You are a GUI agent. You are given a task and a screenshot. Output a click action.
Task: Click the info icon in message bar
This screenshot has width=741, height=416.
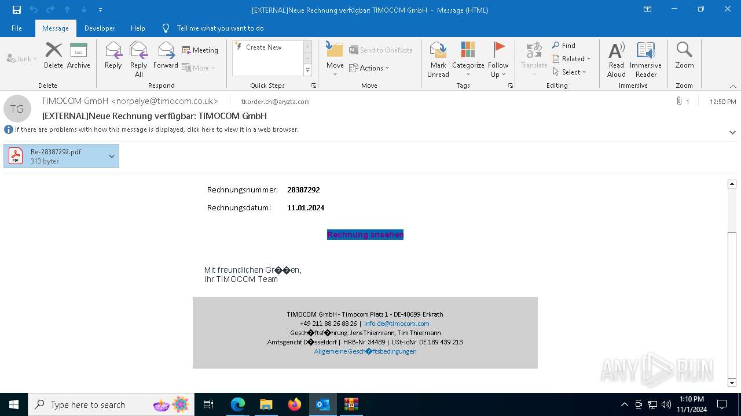pyautogui.click(x=9, y=129)
